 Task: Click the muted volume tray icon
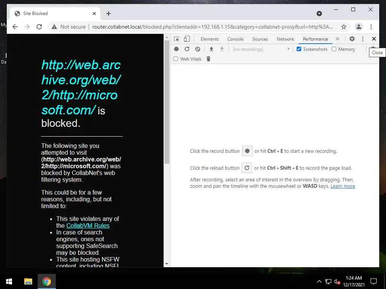pos(337,281)
